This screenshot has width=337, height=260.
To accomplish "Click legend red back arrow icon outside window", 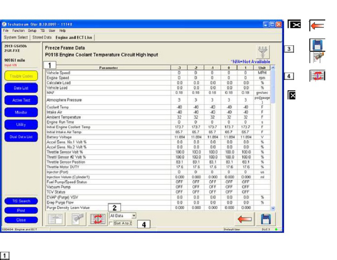I will click(317, 26).
